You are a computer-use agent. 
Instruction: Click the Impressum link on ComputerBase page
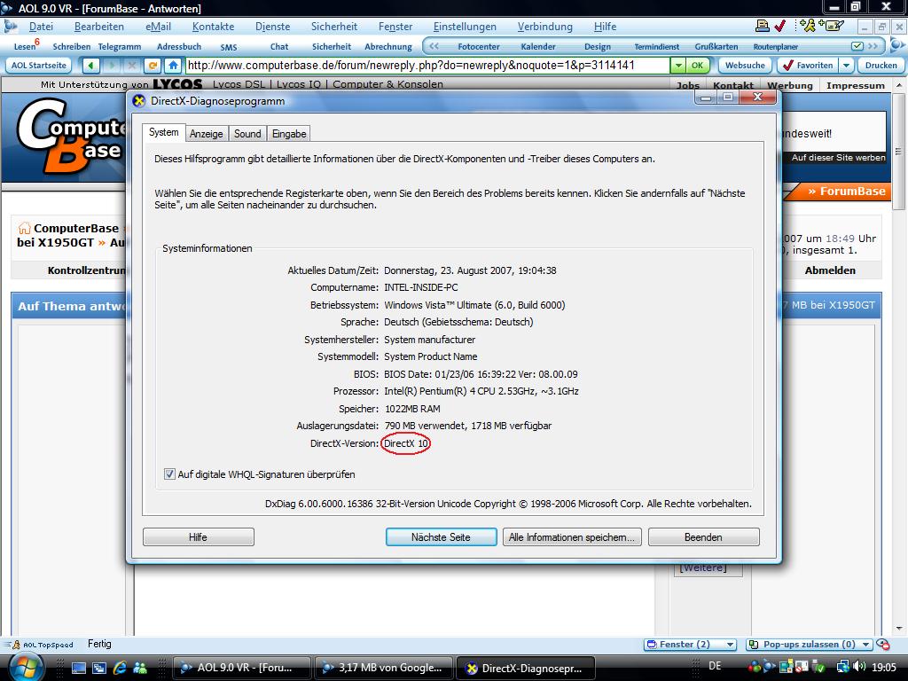[856, 86]
